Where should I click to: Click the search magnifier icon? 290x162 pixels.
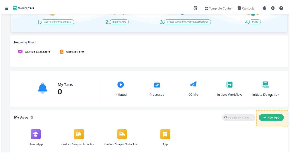point(226,117)
